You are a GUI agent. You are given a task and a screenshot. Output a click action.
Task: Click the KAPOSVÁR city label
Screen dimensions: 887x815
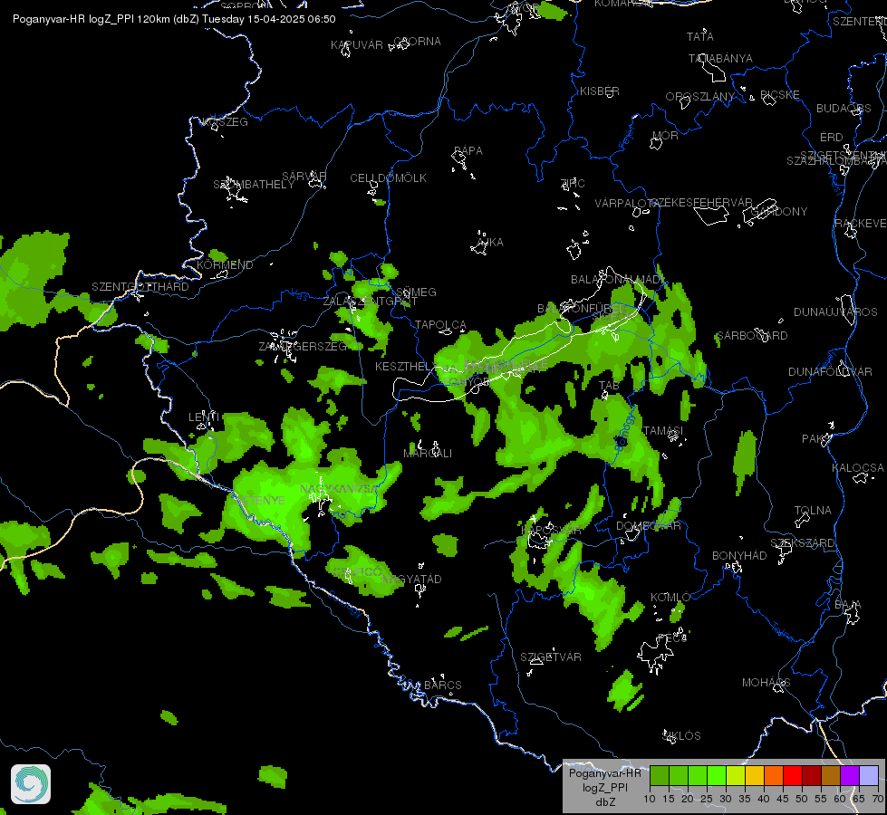pyautogui.click(x=552, y=531)
